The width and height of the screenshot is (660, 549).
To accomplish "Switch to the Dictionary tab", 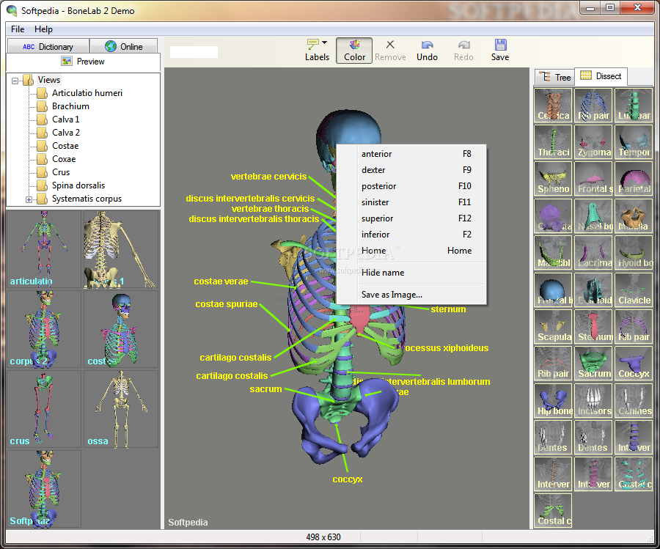I will click(48, 46).
